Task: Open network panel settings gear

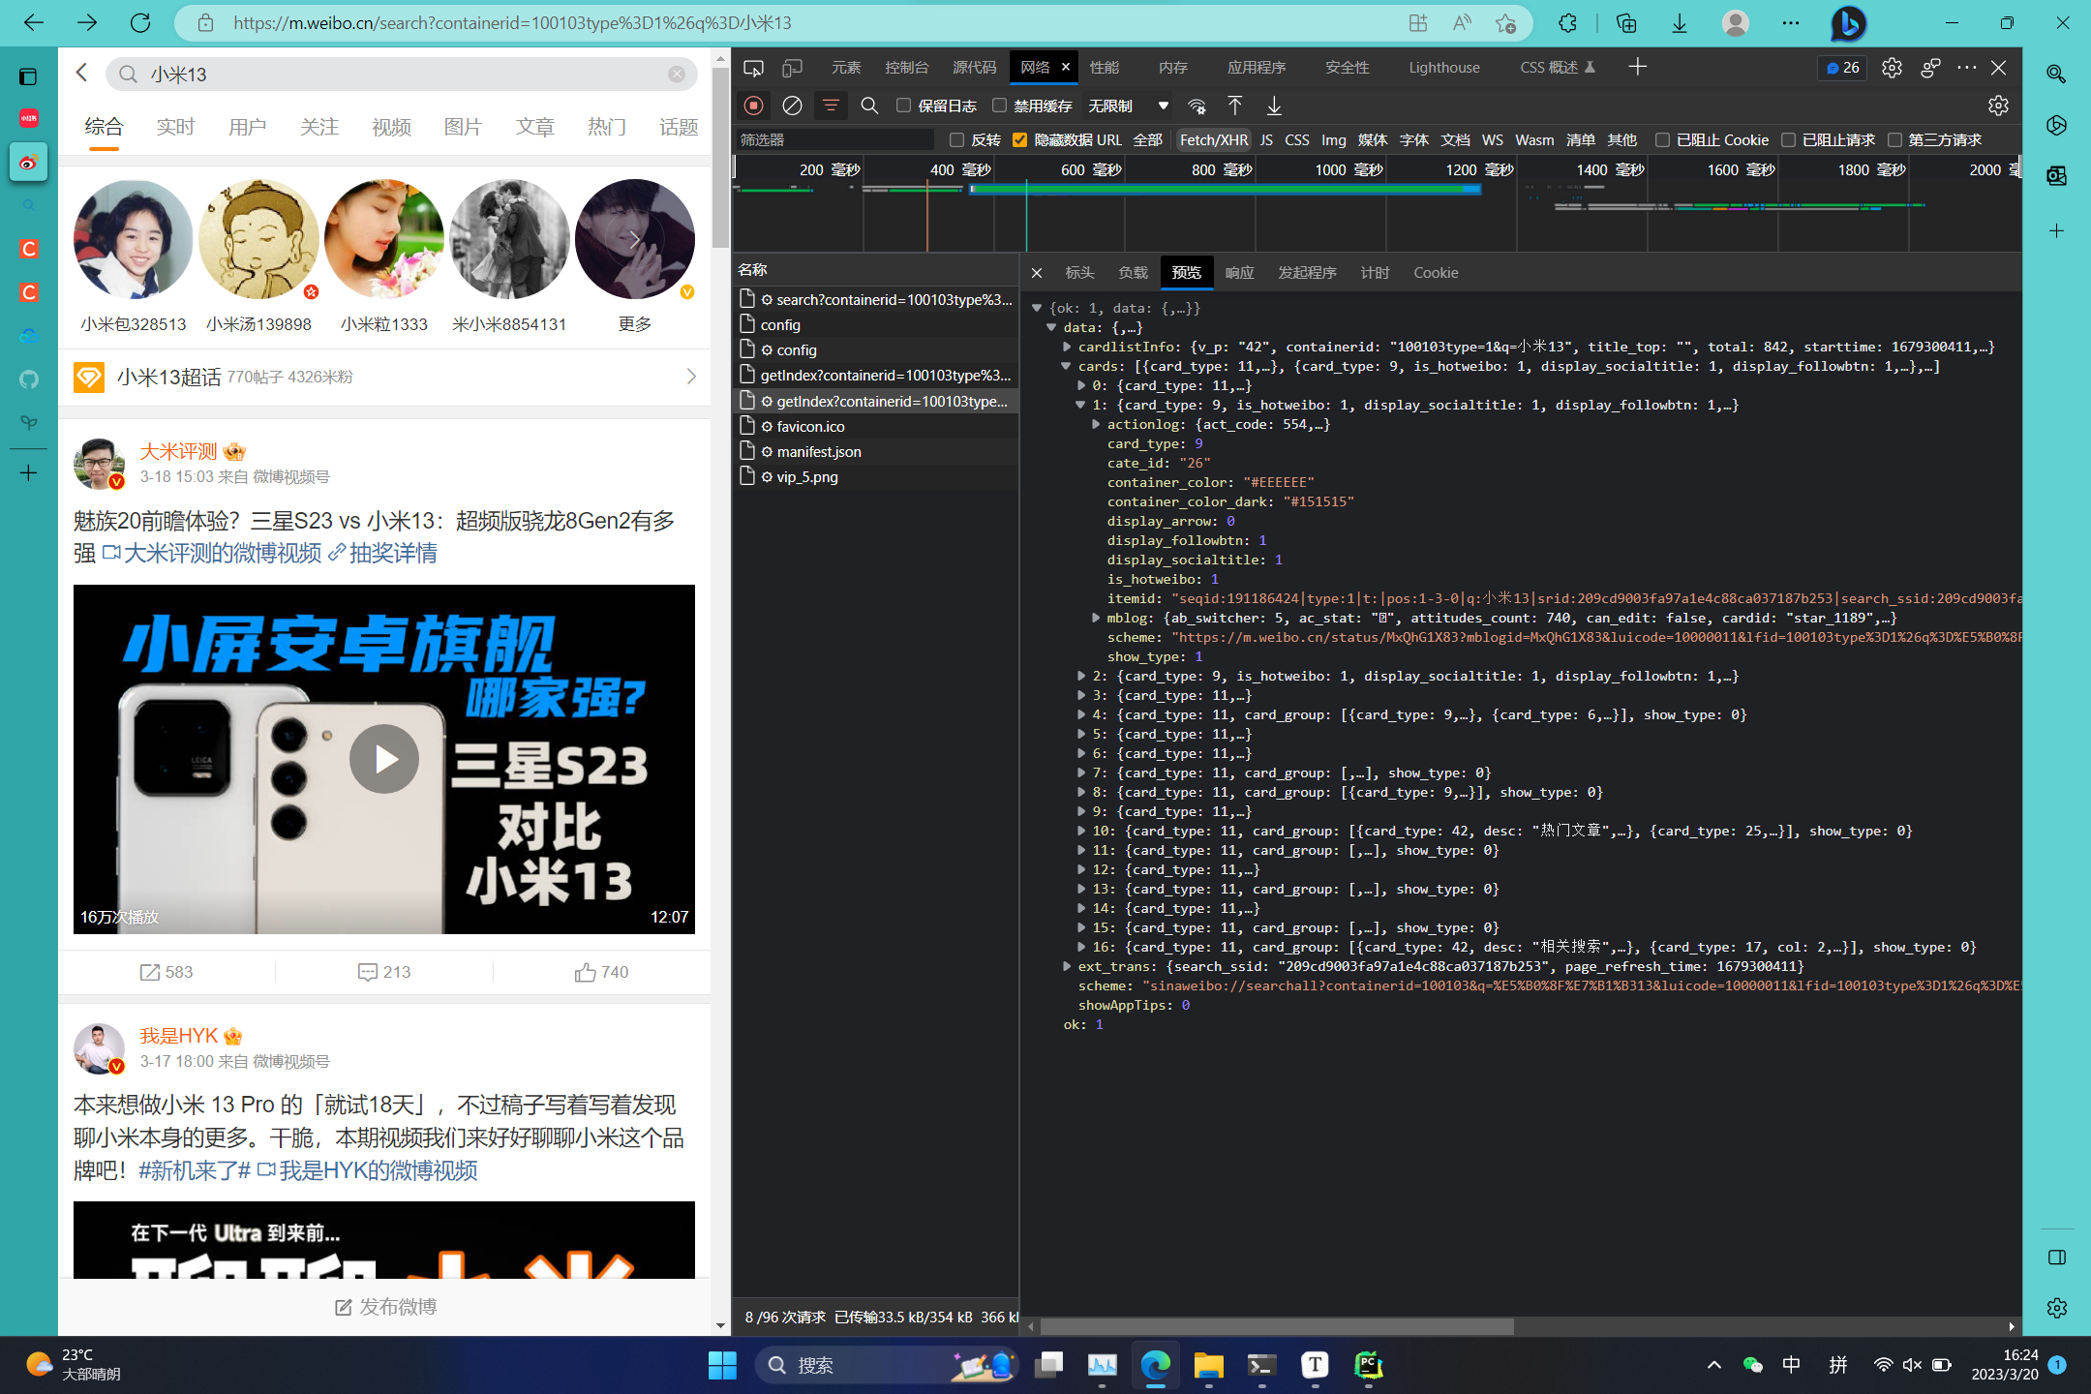Action: tap(1998, 106)
